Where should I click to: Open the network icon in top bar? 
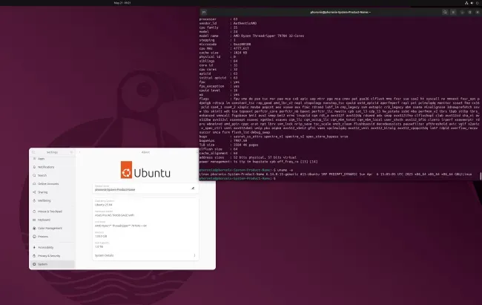click(x=466, y=3)
